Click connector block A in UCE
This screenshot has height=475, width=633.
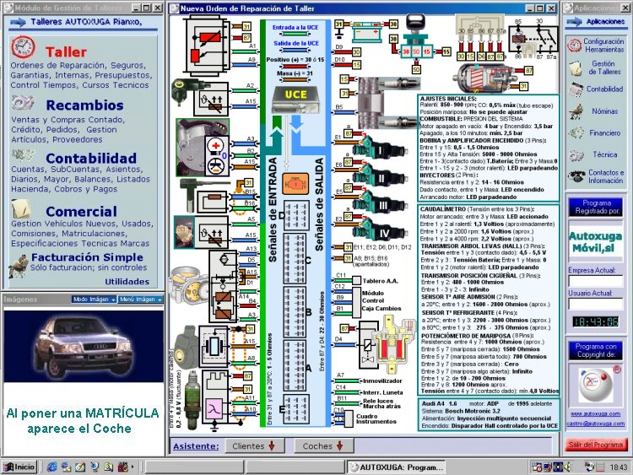tap(295, 365)
